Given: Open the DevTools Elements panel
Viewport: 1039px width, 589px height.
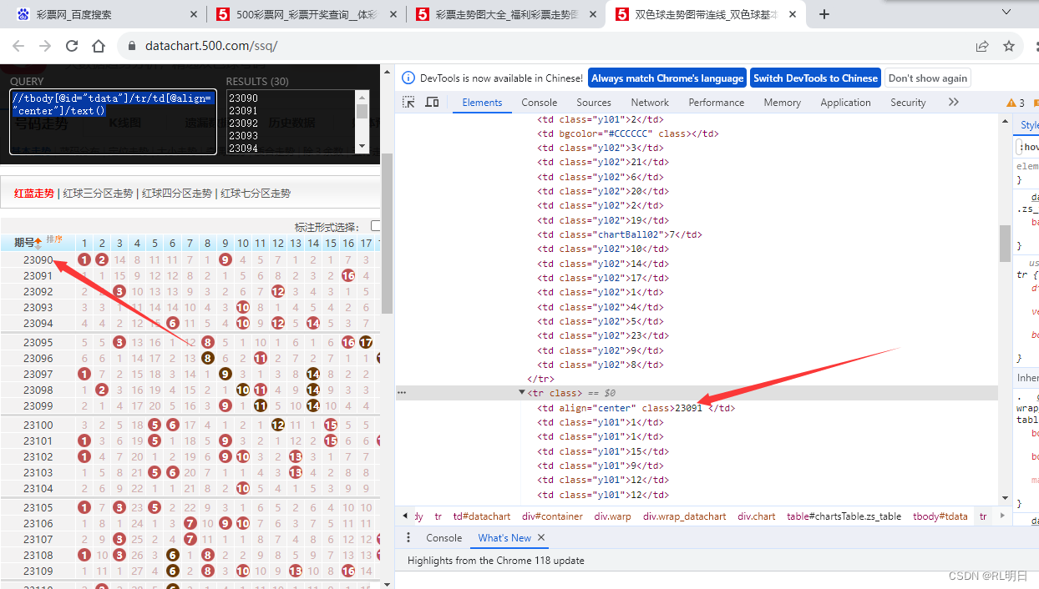Looking at the screenshot, I should pyautogui.click(x=482, y=103).
